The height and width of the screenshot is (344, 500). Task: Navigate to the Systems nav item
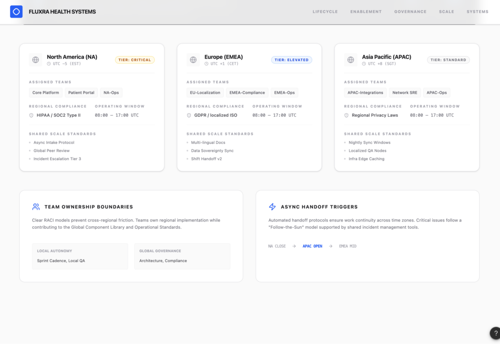point(478,12)
